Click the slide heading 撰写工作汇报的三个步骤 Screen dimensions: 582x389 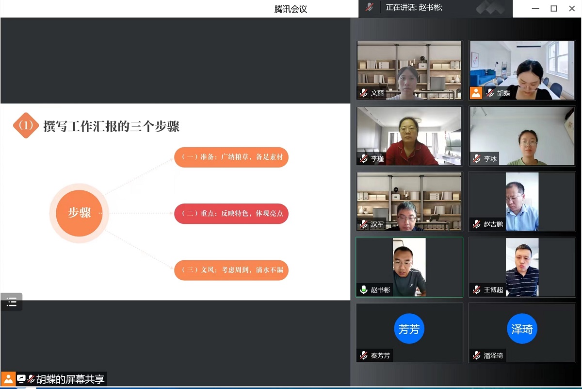[112, 126]
